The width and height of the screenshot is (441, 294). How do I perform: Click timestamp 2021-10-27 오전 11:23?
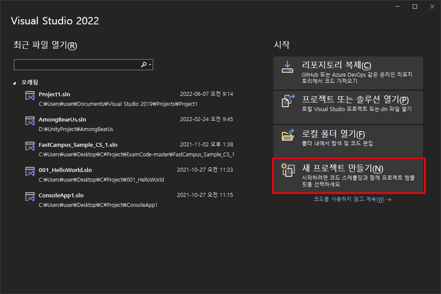pos(205,170)
